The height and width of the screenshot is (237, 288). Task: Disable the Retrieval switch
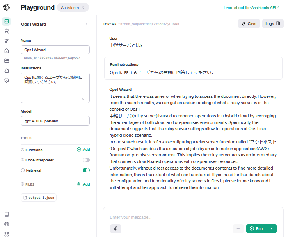pos(86,170)
